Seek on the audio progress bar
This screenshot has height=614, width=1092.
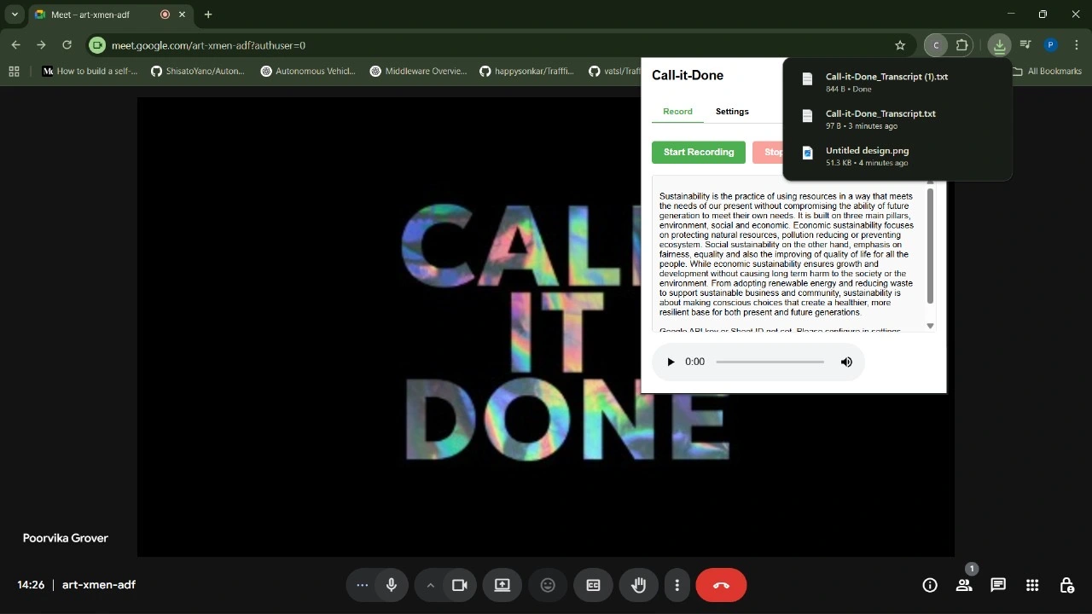pos(770,362)
